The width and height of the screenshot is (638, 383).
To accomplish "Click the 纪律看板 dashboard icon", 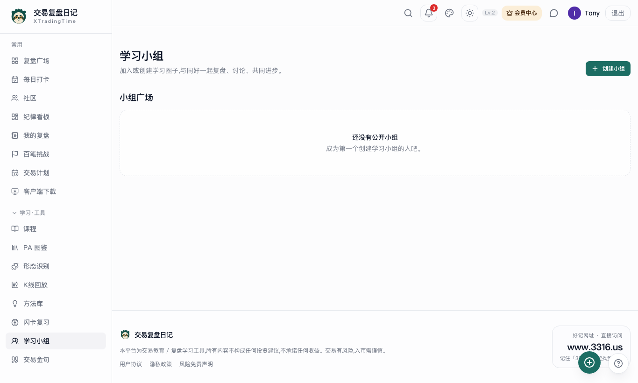I will 15,117.
